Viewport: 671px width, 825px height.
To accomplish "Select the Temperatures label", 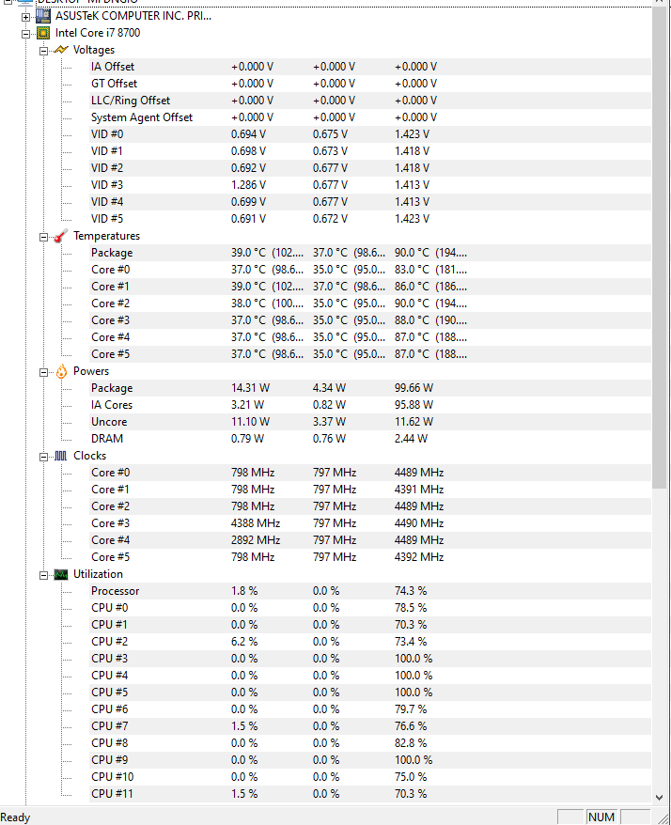I will pyautogui.click(x=106, y=236).
